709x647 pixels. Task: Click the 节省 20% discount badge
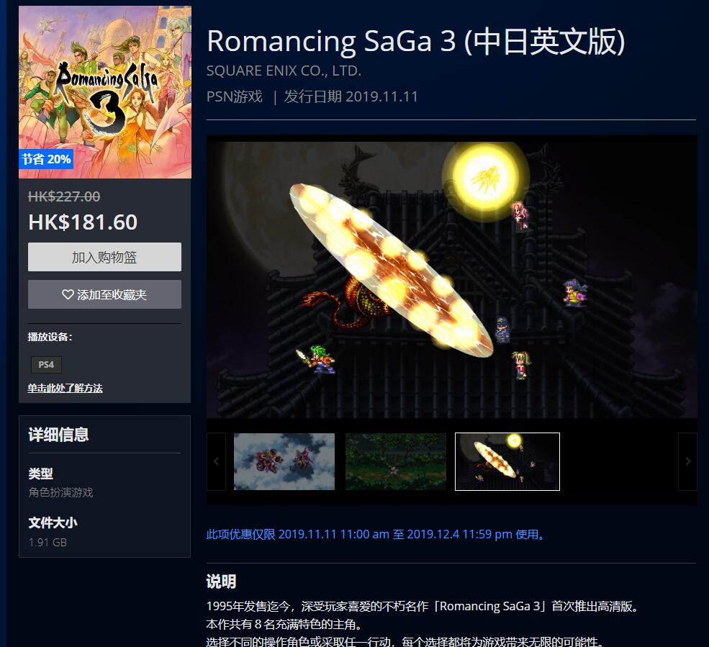pyautogui.click(x=46, y=159)
